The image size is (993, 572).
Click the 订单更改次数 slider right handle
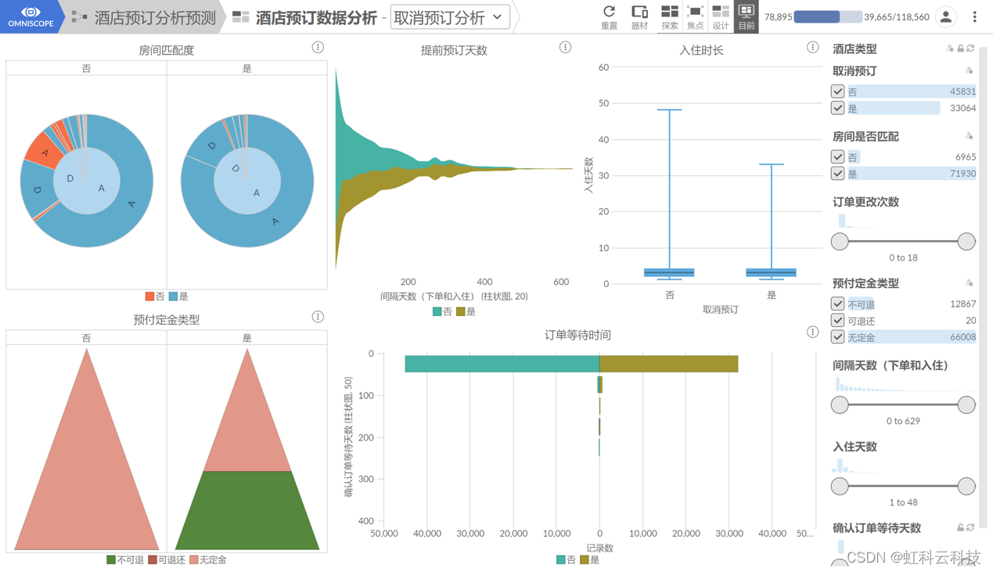966,241
